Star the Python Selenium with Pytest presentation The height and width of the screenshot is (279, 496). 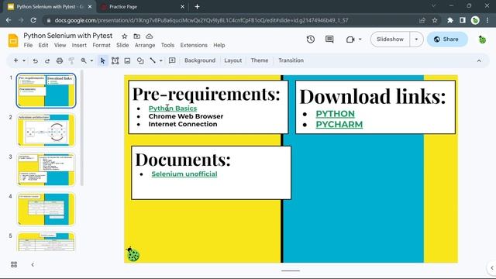pyautogui.click(x=125, y=36)
